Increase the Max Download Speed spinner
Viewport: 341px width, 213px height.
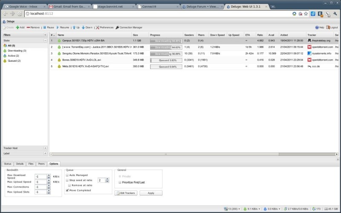tap(49, 175)
